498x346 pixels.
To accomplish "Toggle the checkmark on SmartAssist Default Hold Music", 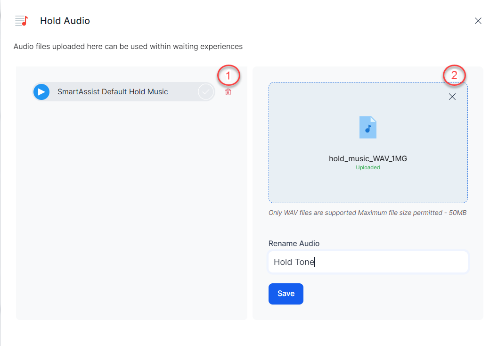I will tap(205, 92).
